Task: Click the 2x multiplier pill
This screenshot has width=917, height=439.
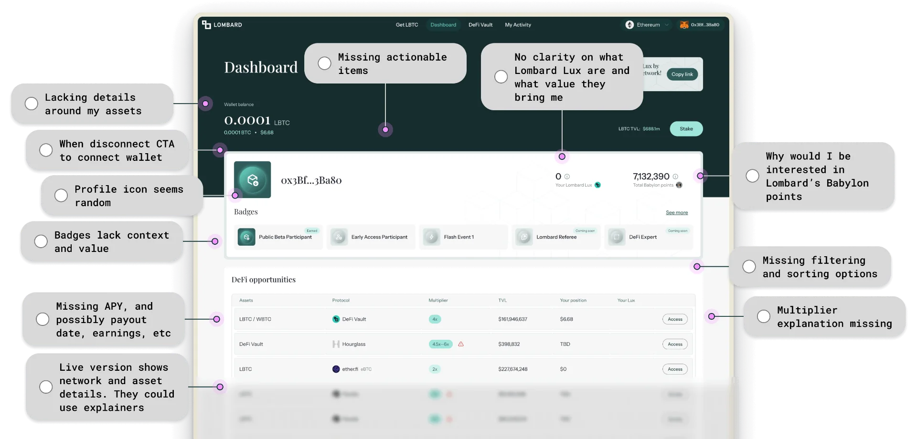Action: point(435,369)
